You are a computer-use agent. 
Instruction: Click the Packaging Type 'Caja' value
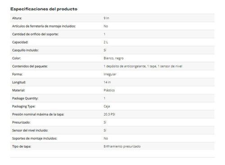pyautogui.click(x=107, y=107)
